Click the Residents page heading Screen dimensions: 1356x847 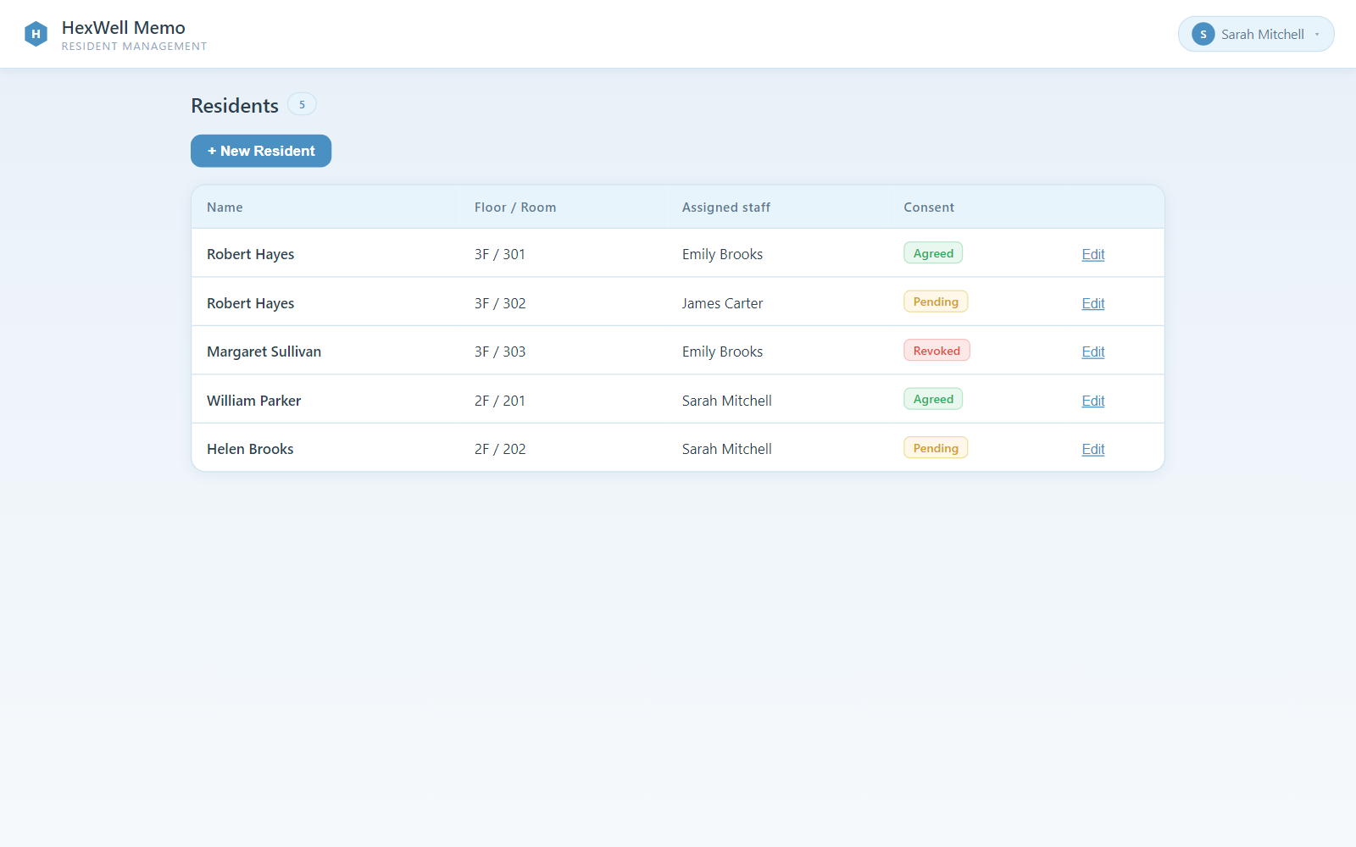tap(235, 106)
